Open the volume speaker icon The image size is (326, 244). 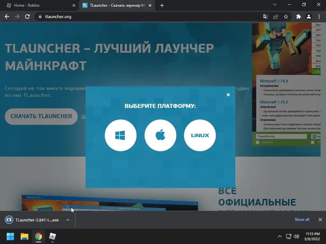tap(296, 236)
